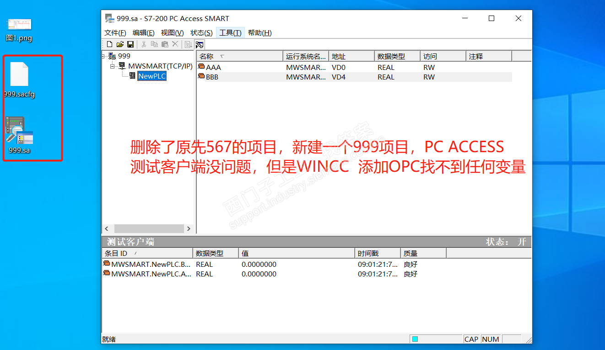
Task: Open the 状态(S) menu
Action: (x=201, y=33)
